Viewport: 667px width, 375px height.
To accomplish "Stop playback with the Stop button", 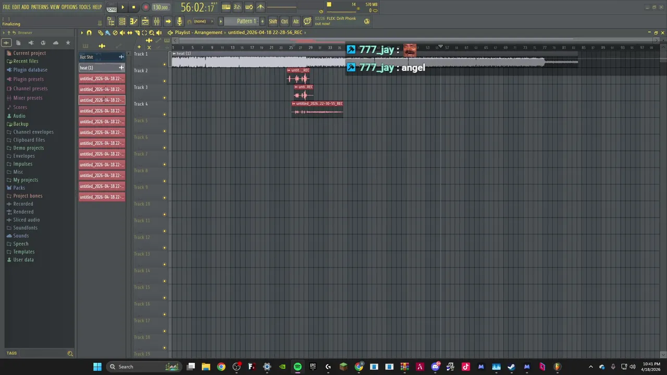I will (x=133, y=7).
